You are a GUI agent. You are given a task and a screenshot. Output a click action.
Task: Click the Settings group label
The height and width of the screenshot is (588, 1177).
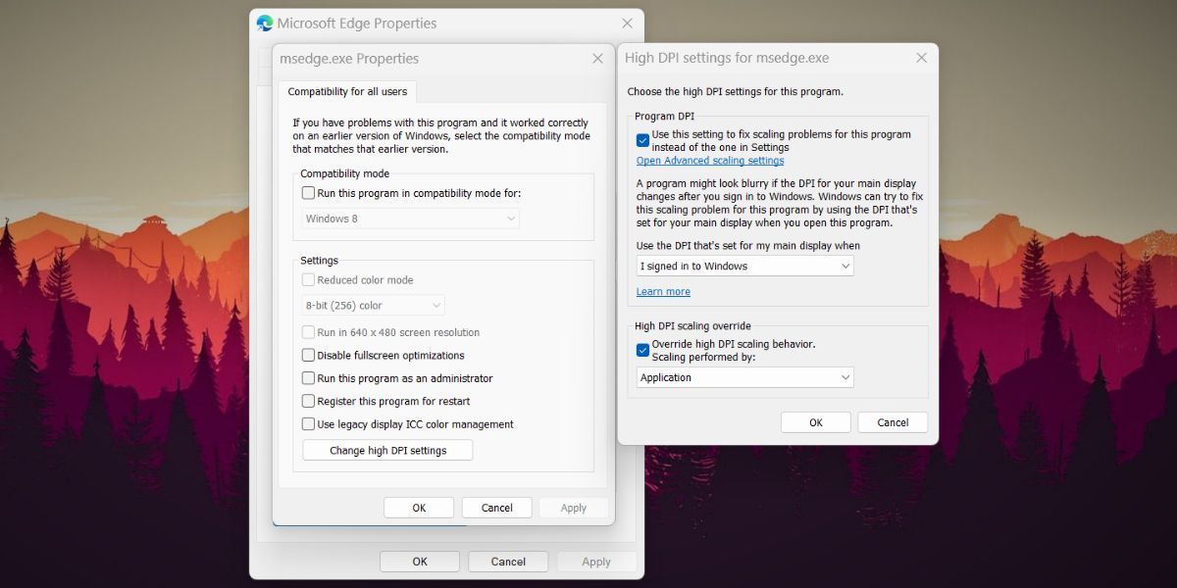coord(319,261)
